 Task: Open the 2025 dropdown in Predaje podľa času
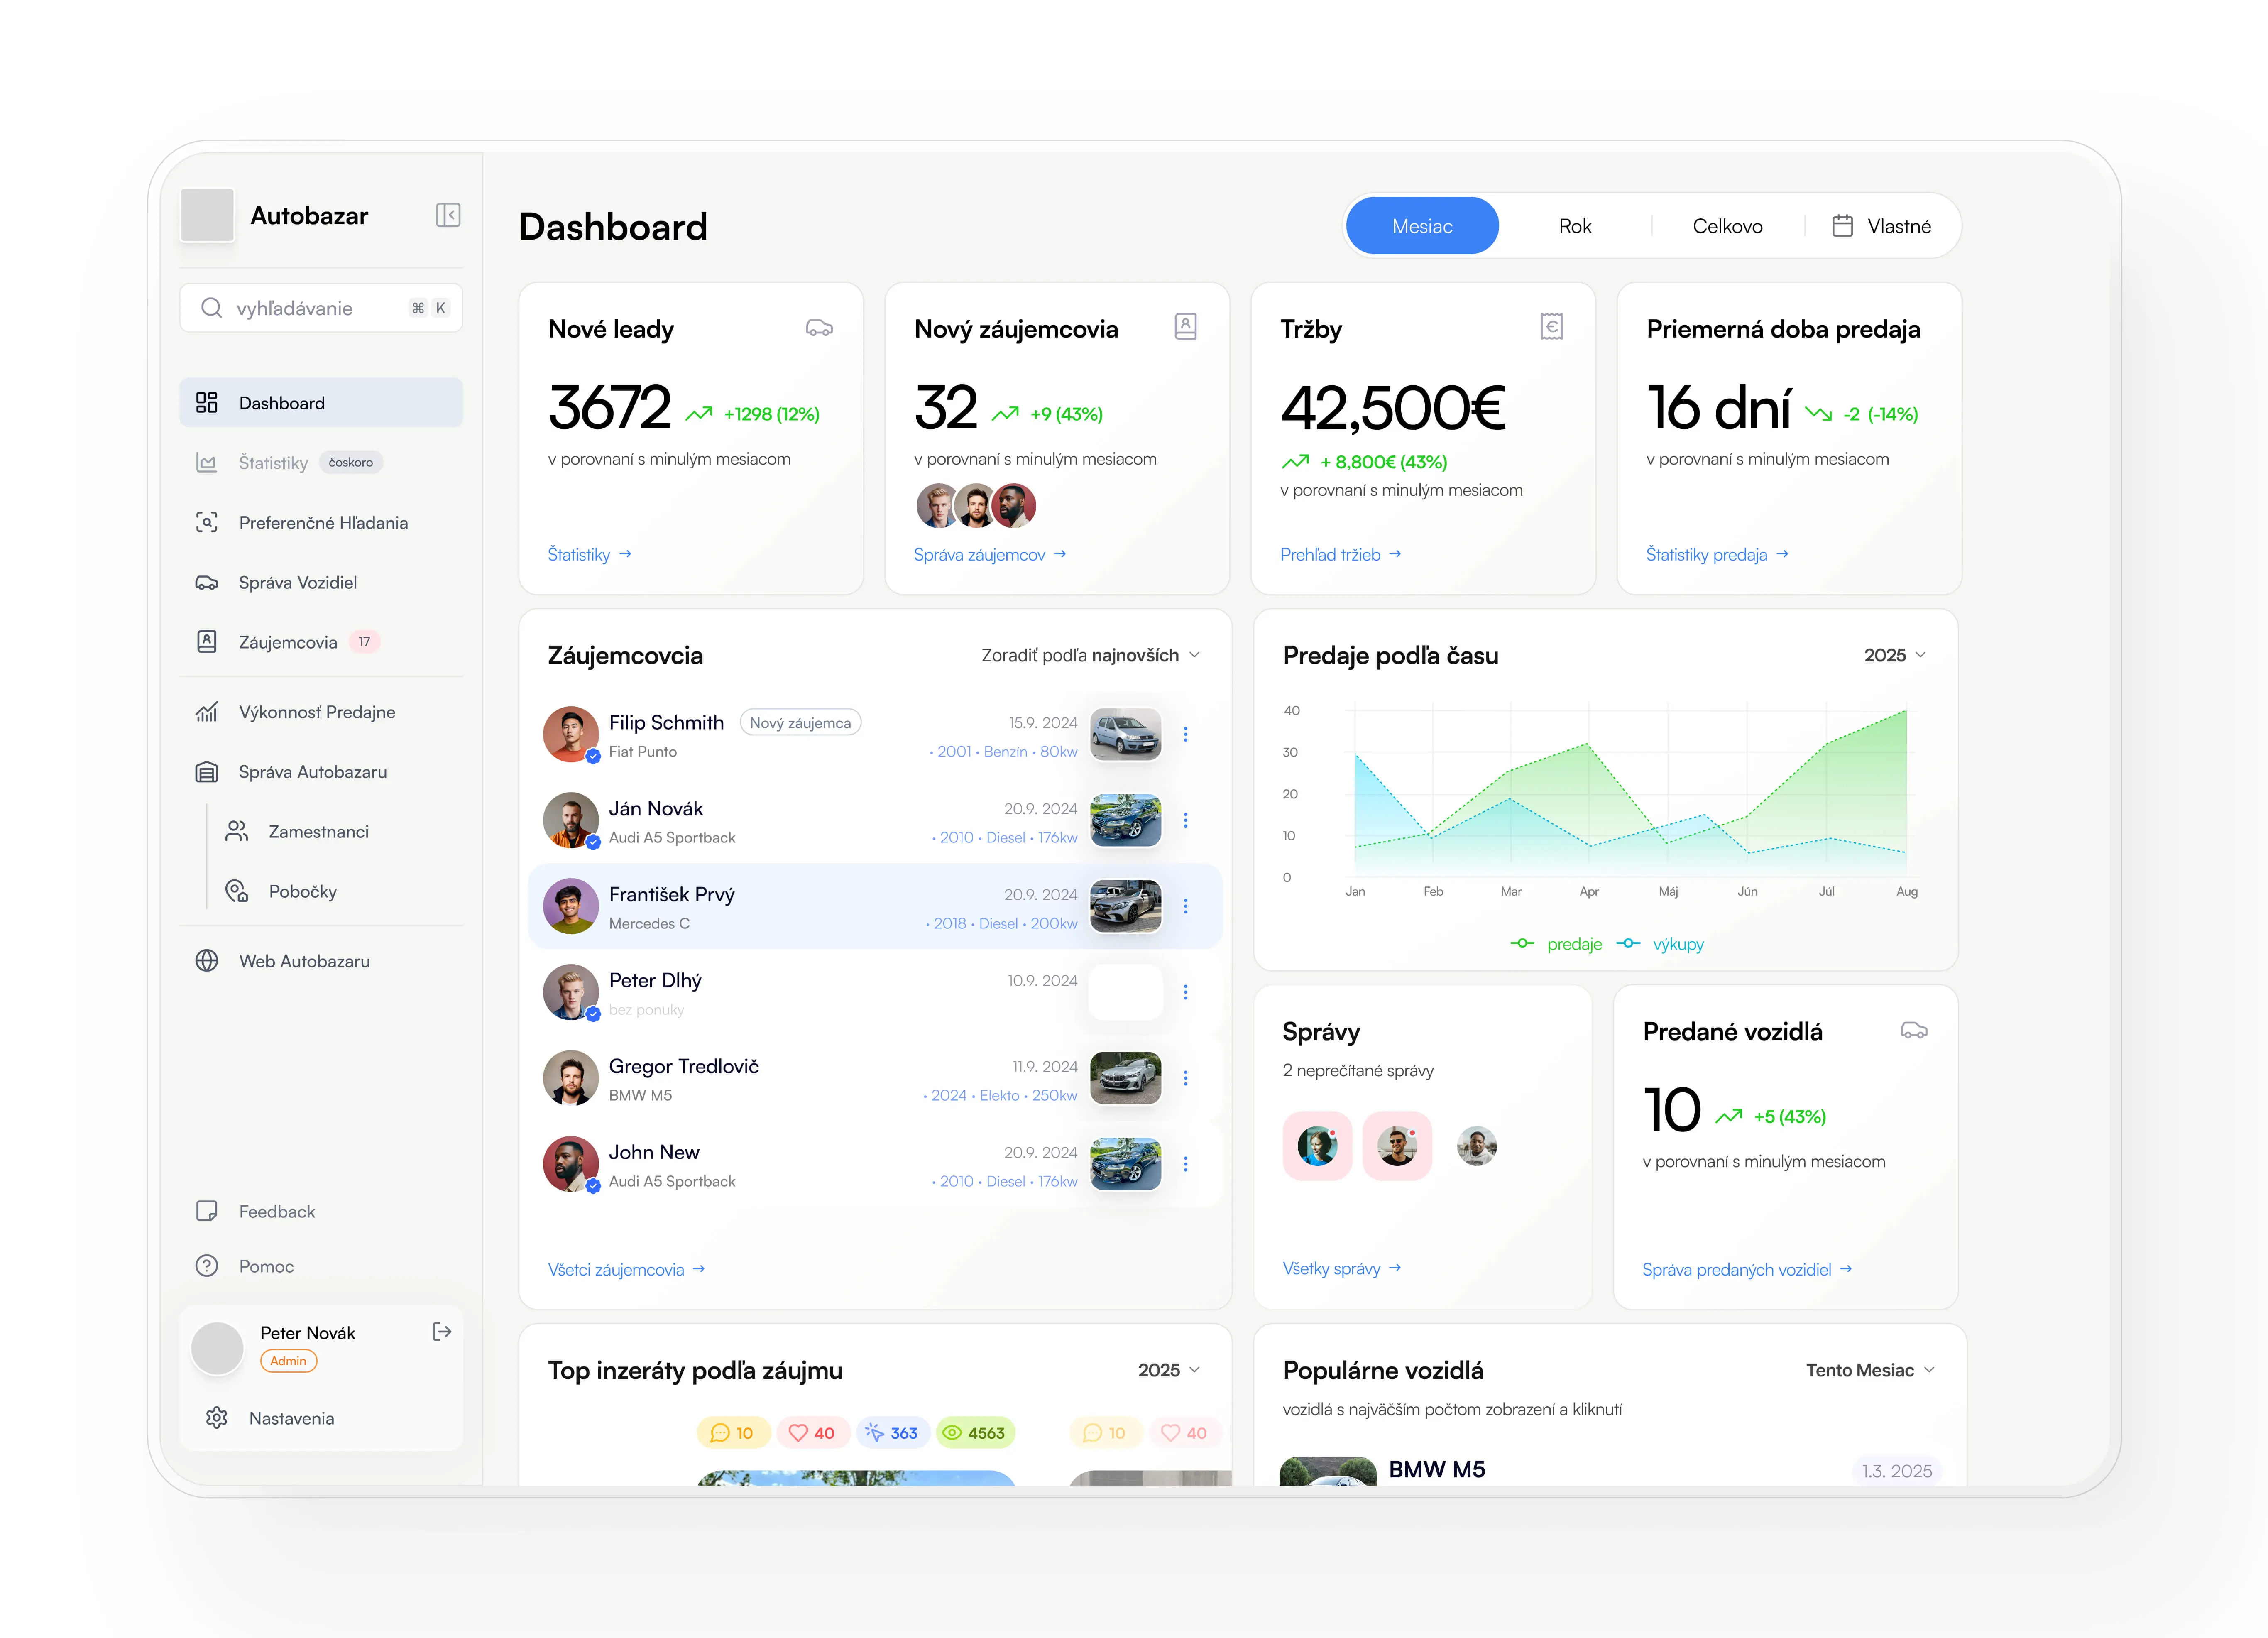click(1894, 655)
